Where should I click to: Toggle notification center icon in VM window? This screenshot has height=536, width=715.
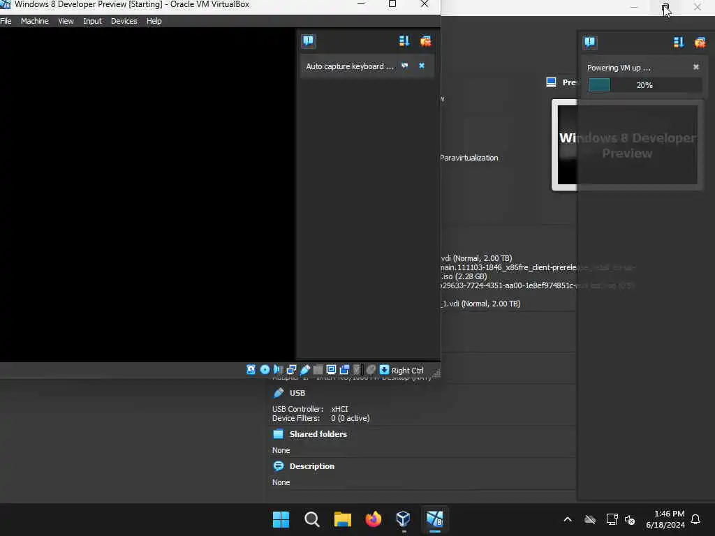tap(308, 41)
